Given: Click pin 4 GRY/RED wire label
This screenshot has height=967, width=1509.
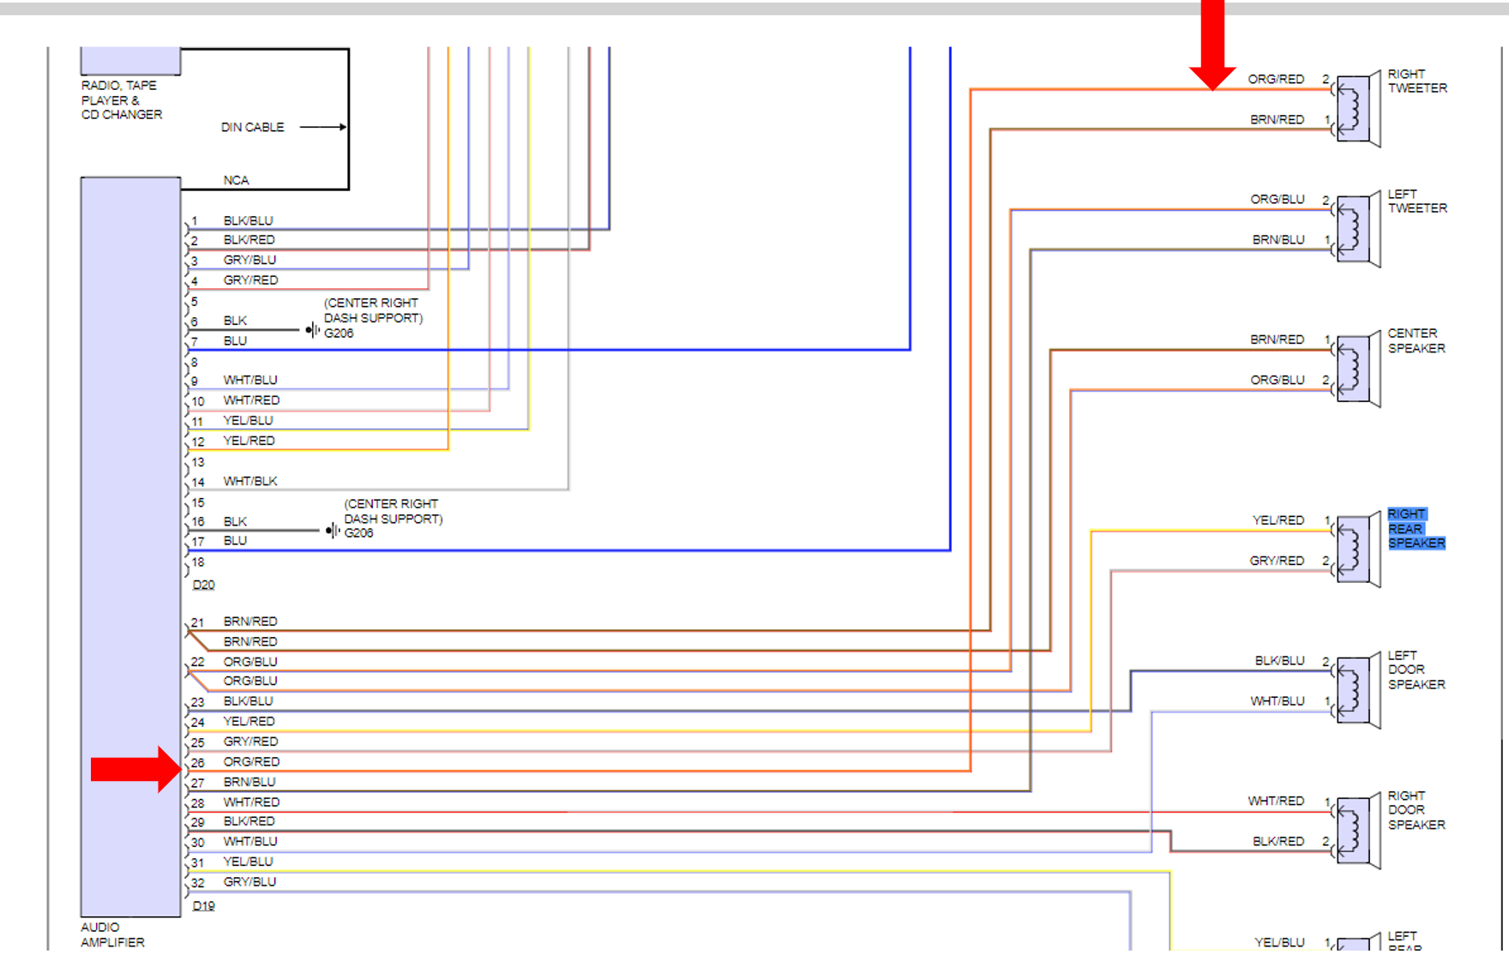Looking at the screenshot, I should pyautogui.click(x=250, y=279).
